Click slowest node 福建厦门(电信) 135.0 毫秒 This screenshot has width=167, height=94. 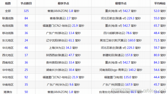121,77
